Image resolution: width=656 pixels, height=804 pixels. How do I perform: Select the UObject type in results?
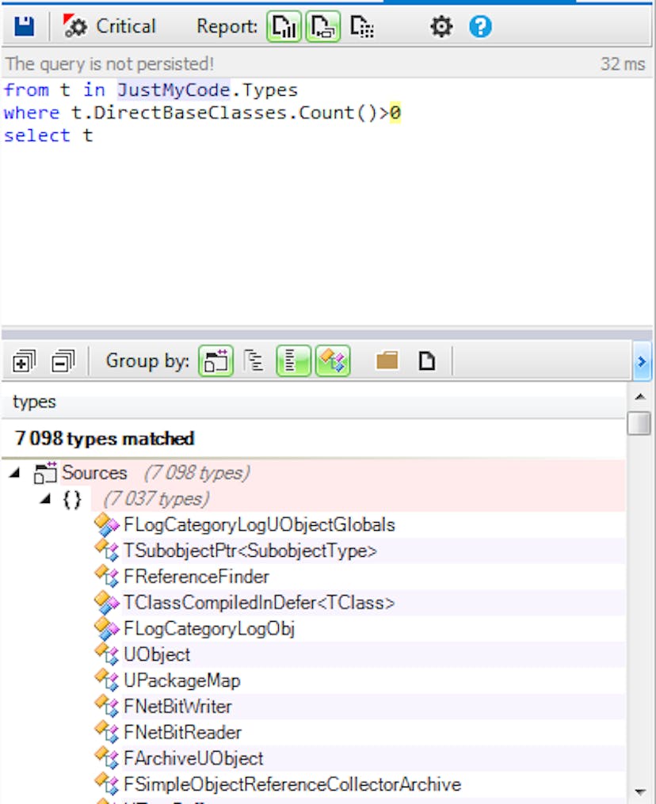pyautogui.click(x=157, y=654)
